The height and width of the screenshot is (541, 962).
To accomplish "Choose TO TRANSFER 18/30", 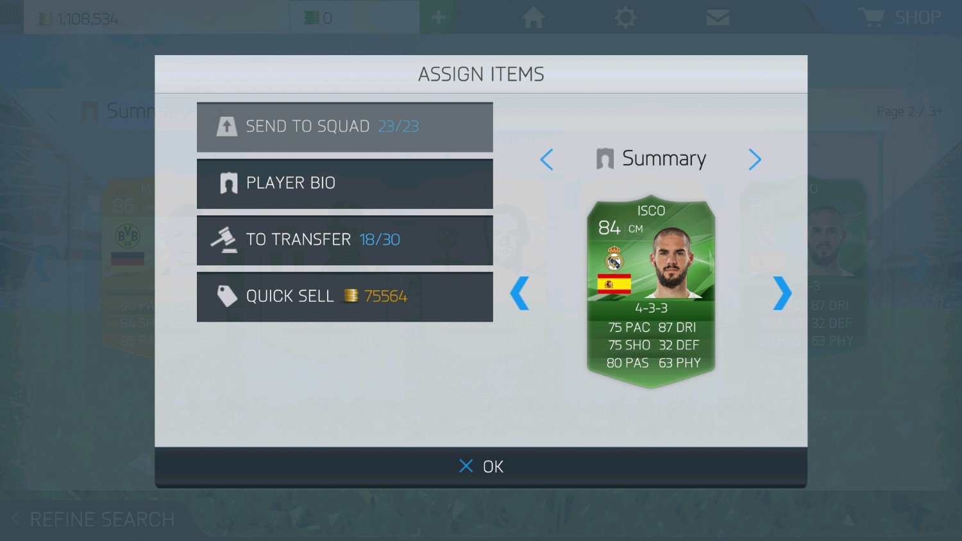I will [345, 240].
